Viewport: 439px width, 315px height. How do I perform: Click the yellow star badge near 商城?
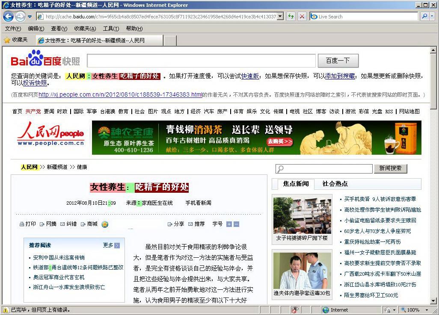pos(105,224)
